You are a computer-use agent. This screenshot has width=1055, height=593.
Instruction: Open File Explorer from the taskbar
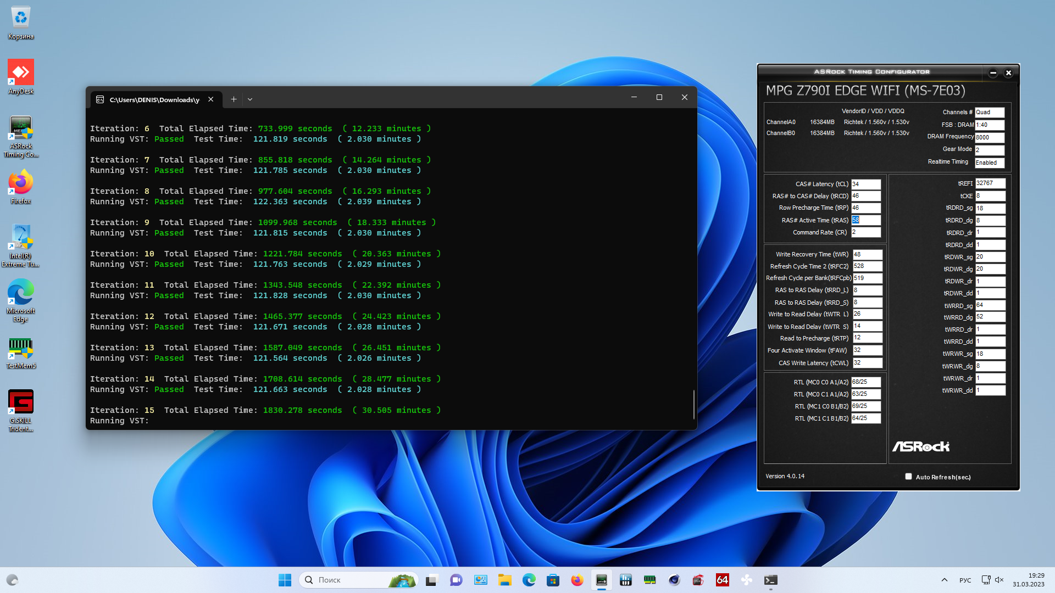coord(504,580)
